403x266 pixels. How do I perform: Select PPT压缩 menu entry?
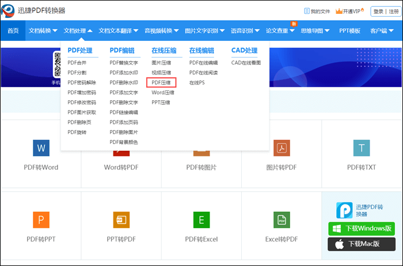point(161,102)
